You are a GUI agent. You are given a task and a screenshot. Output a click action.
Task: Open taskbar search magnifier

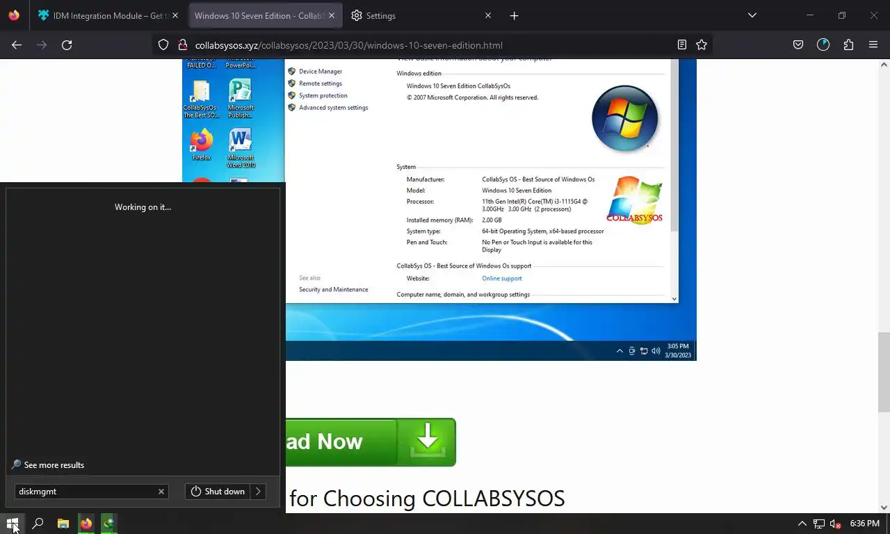(38, 524)
